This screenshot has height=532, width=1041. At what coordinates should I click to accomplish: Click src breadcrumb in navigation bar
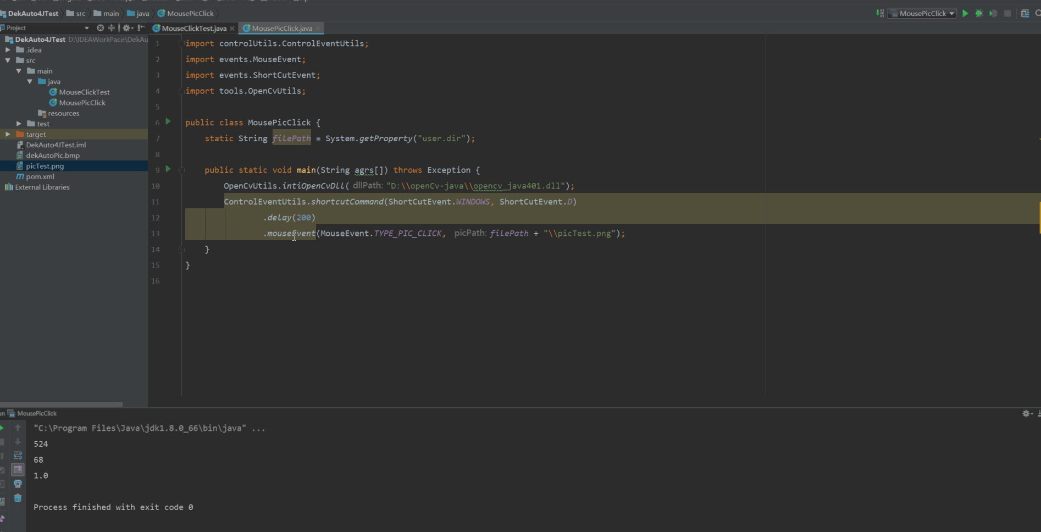click(x=76, y=13)
